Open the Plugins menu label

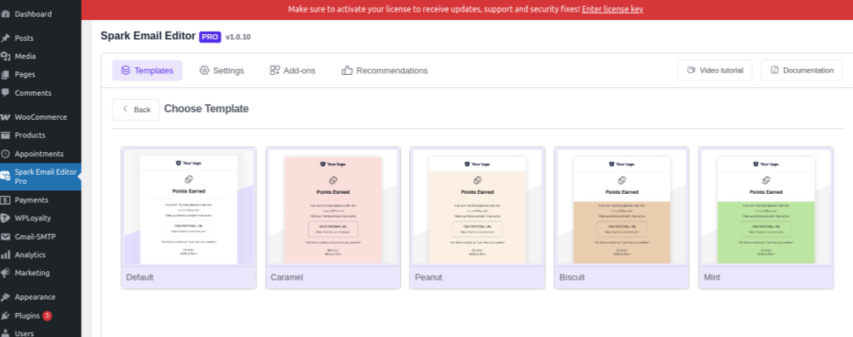coord(27,315)
